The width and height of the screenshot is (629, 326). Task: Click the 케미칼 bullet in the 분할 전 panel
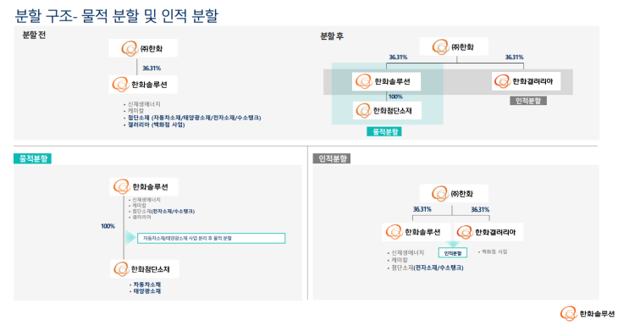pyautogui.click(x=134, y=111)
